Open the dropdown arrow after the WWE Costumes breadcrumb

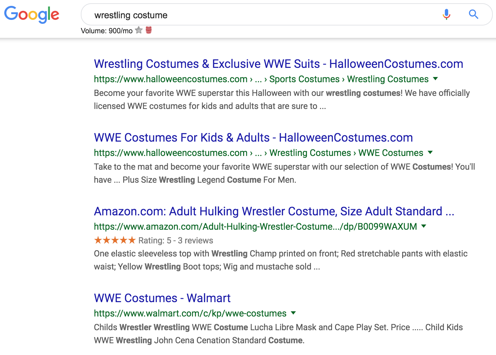430,152
